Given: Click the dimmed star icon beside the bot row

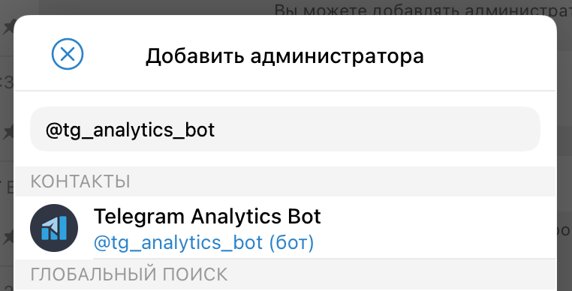Looking at the screenshot, I should click(x=8, y=238).
